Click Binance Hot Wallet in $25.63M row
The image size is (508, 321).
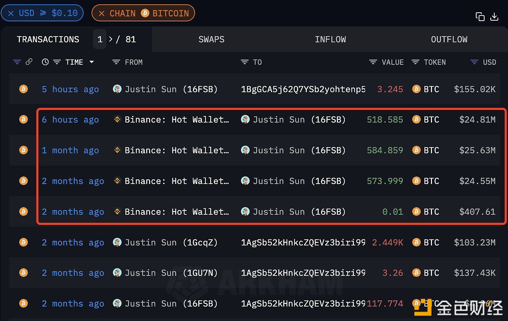177,150
